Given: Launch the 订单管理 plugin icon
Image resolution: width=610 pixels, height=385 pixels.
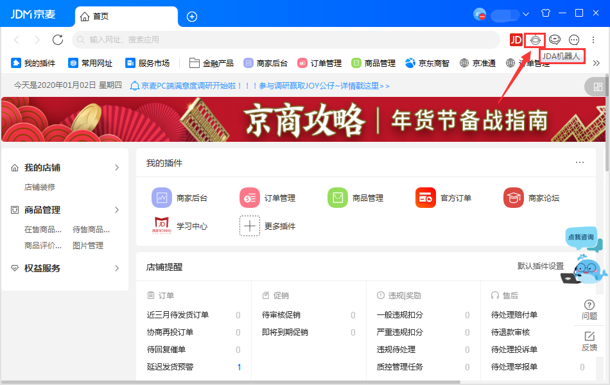Looking at the screenshot, I should tap(250, 198).
